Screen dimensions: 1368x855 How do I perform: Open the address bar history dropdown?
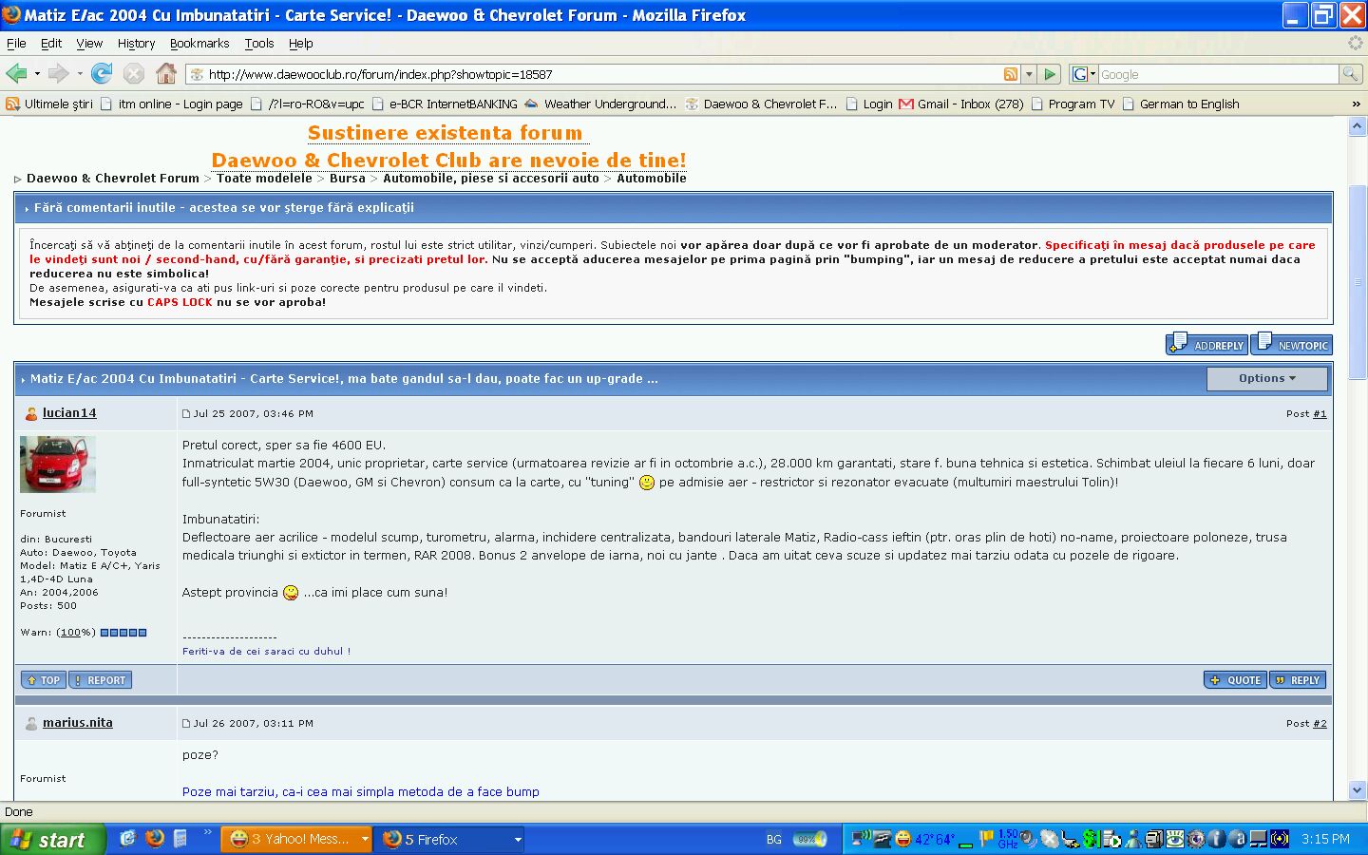pyautogui.click(x=1028, y=74)
